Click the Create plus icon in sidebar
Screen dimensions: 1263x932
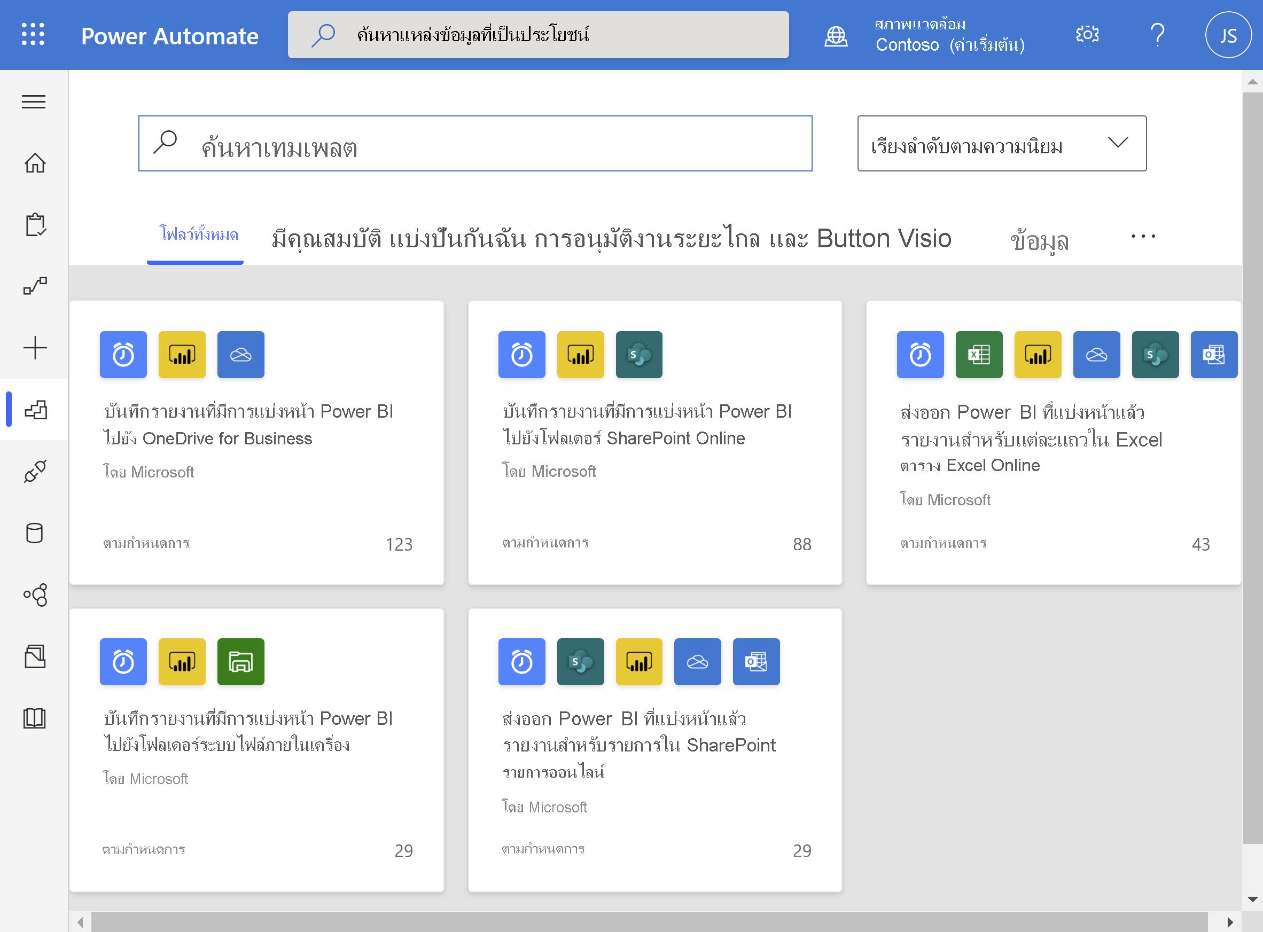point(34,348)
